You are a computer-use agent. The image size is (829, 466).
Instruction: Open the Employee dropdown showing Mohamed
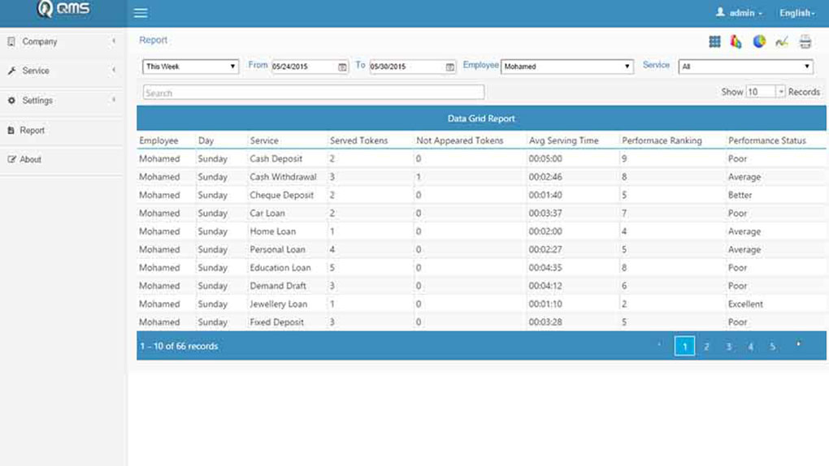(567, 67)
